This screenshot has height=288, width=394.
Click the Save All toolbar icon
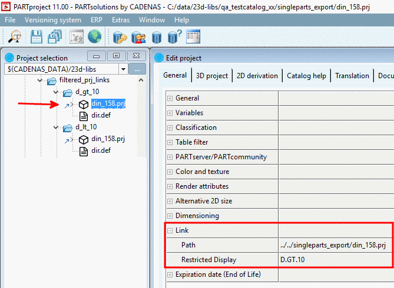click(x=55, y=36)
